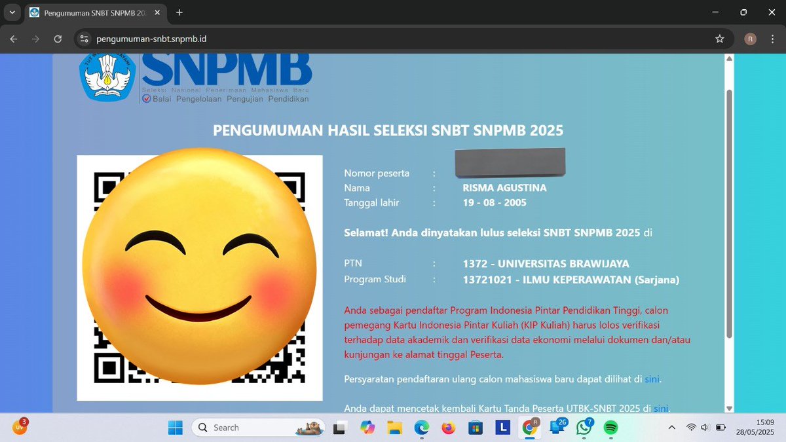Viewport: 786px width, 442px height.
Task: Open Chrome three-dot menu
Action: point(772,39)
